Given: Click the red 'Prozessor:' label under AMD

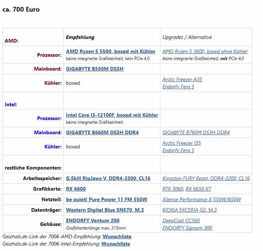Looking at the screenshot, I should click(49, 55).
